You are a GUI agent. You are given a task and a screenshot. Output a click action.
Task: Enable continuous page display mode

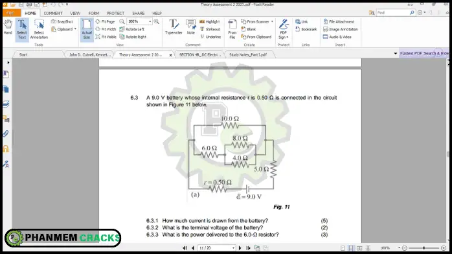click(351, 248)
